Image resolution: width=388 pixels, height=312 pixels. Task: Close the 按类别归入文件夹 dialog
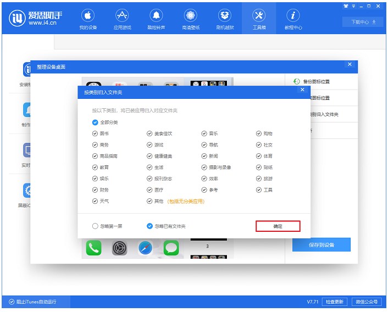[302, 90]
